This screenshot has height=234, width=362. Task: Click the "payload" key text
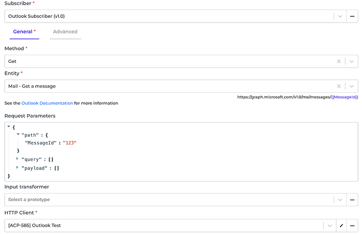34,168
